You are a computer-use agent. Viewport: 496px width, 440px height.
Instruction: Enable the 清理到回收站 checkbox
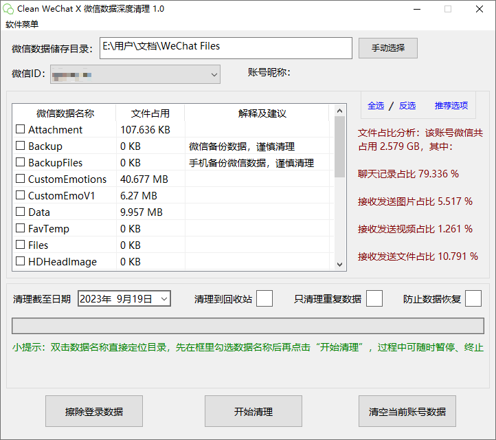(264, 298)
